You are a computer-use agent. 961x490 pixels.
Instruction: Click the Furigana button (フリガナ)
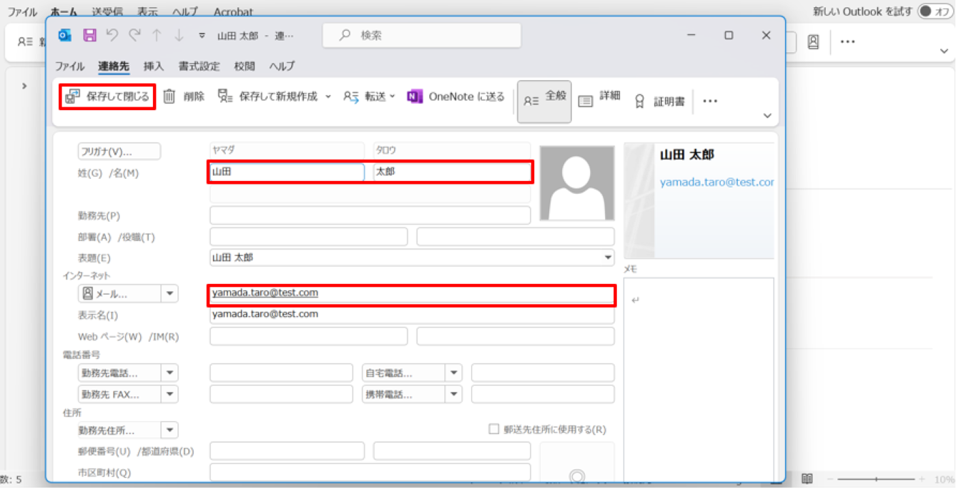pos(119,152)
